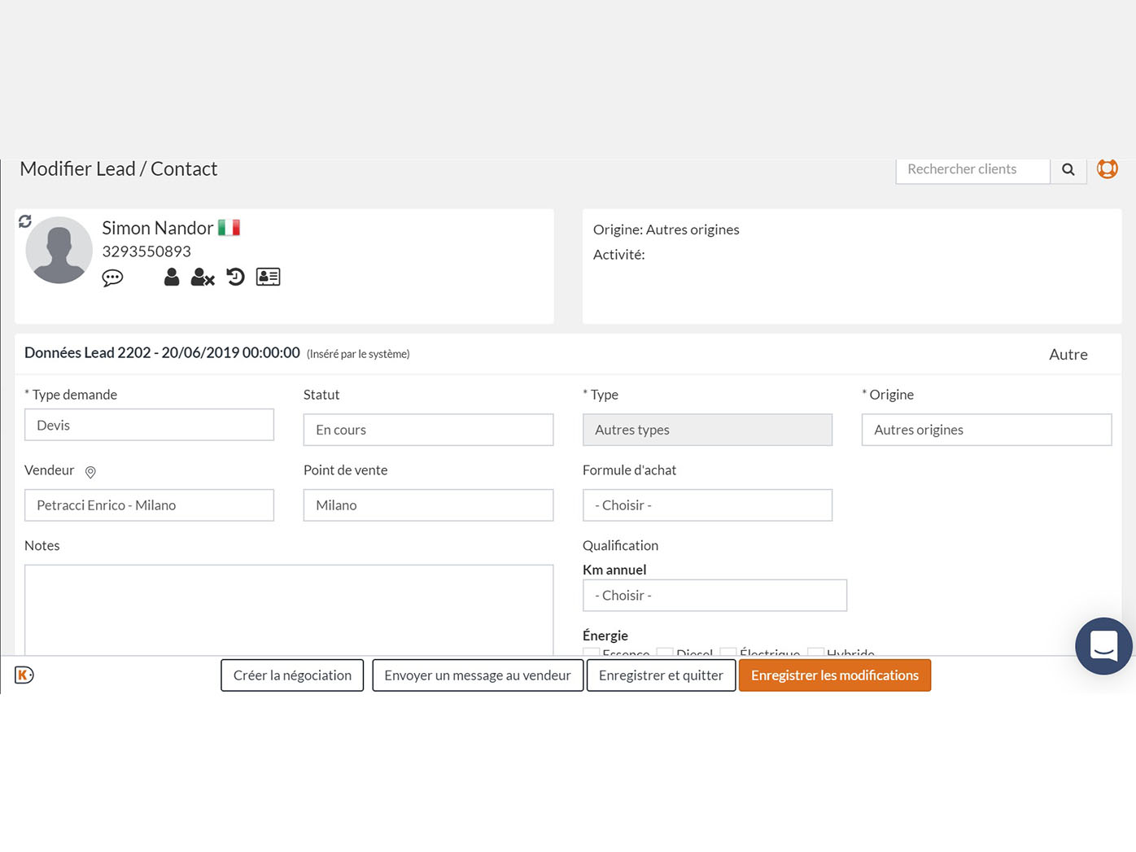This screenshot has width=1136, height=852.
Task: Click the single person contact icon
Action: pyautogui.click(x=172, y=277)
